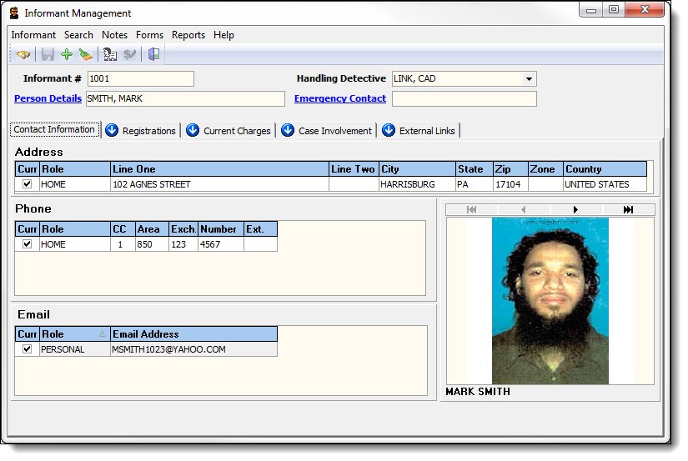This screenshot has width=688, height=461.
Task: Toggle the current HOME phone checkbox
Action: click(28, 244)
